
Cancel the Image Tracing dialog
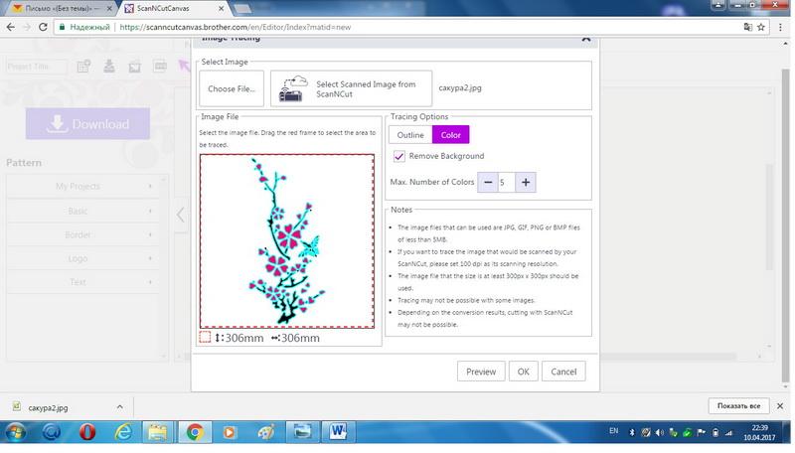point(563,372)
